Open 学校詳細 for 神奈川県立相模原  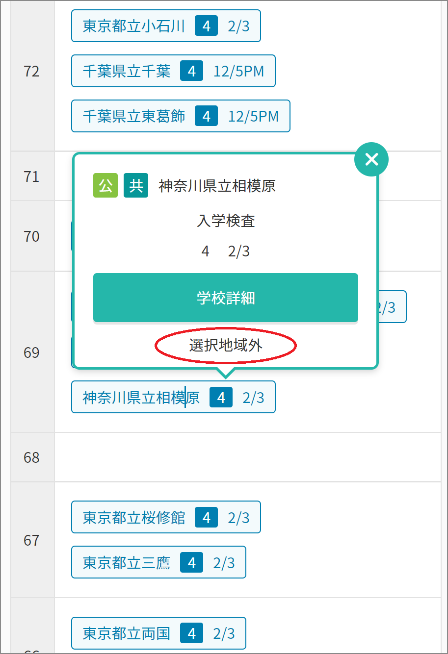point(226,298)
